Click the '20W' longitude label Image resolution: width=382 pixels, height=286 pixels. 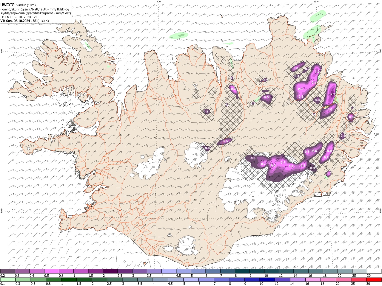[x=159, y=1]
